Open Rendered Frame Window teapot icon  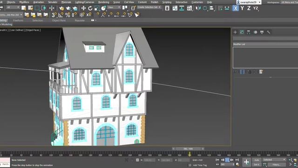tap(68, 8)
